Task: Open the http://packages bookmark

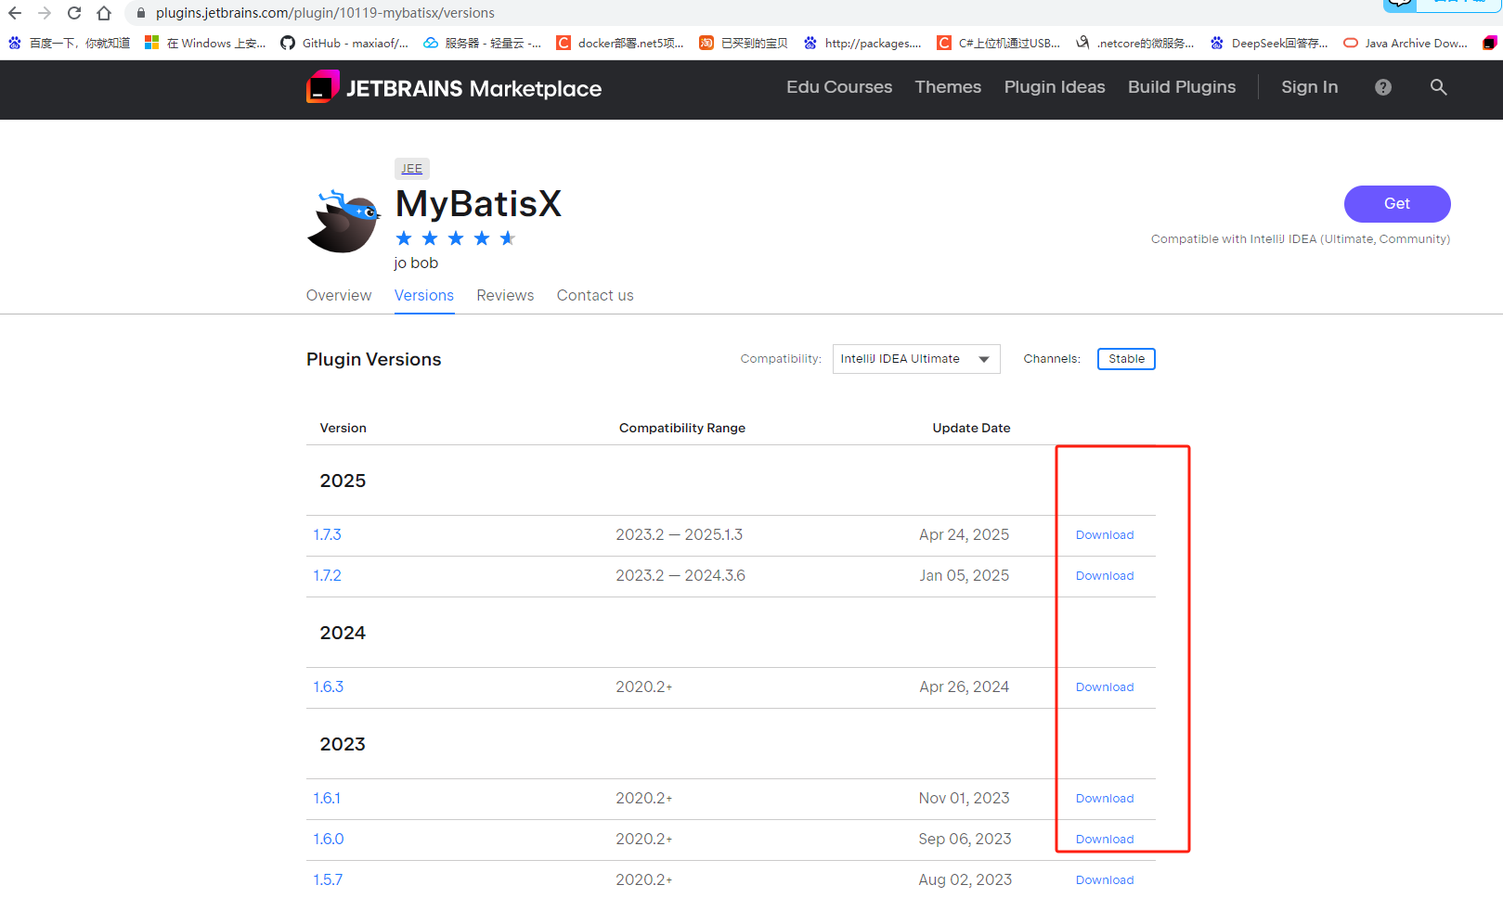Action: (862, 43)
